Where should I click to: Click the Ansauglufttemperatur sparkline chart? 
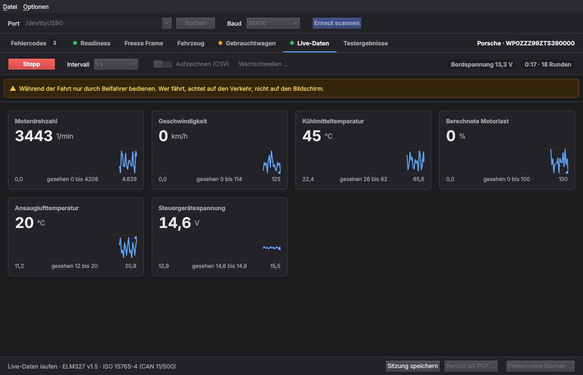(76, 248)
